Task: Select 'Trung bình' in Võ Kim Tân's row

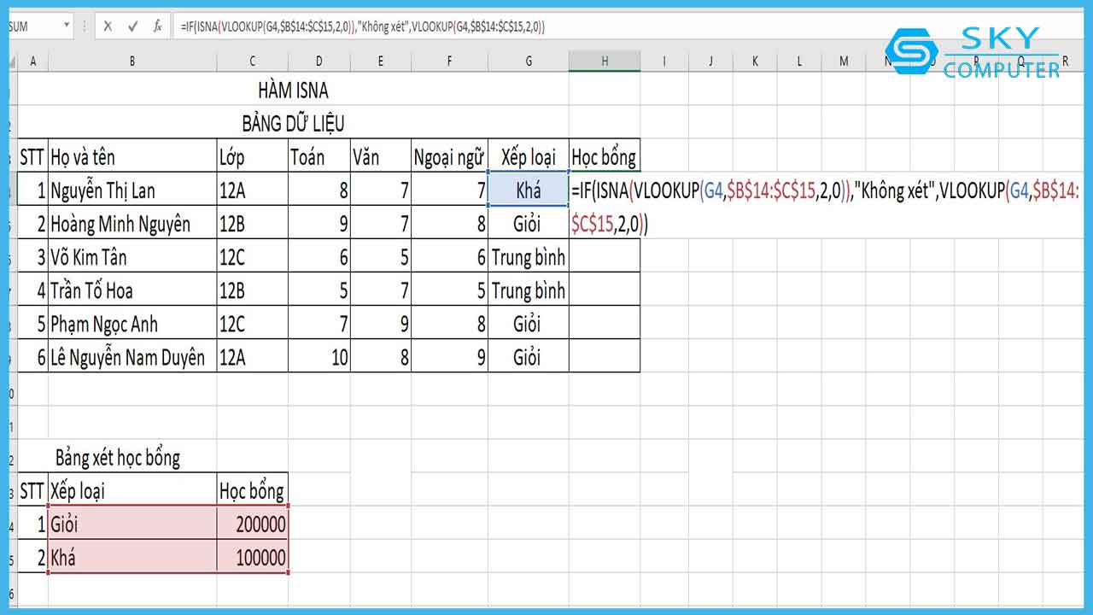Action: point(529,256)
